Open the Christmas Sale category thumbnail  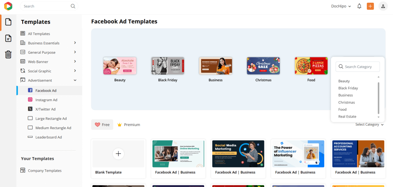(x=263, y=66)
